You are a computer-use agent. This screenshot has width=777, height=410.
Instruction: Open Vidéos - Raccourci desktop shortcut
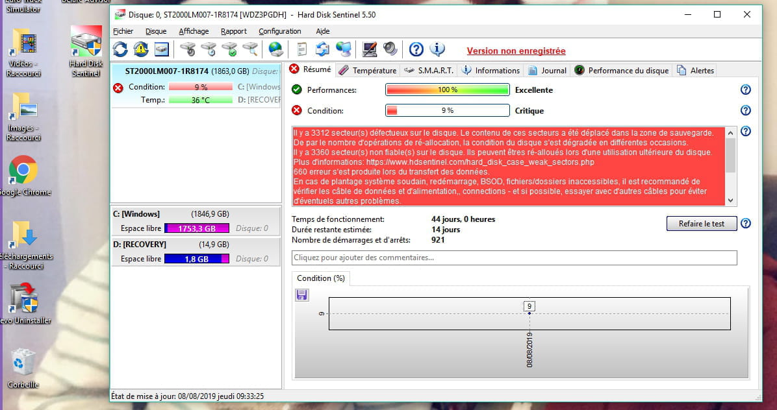click(x=23, y=53)
